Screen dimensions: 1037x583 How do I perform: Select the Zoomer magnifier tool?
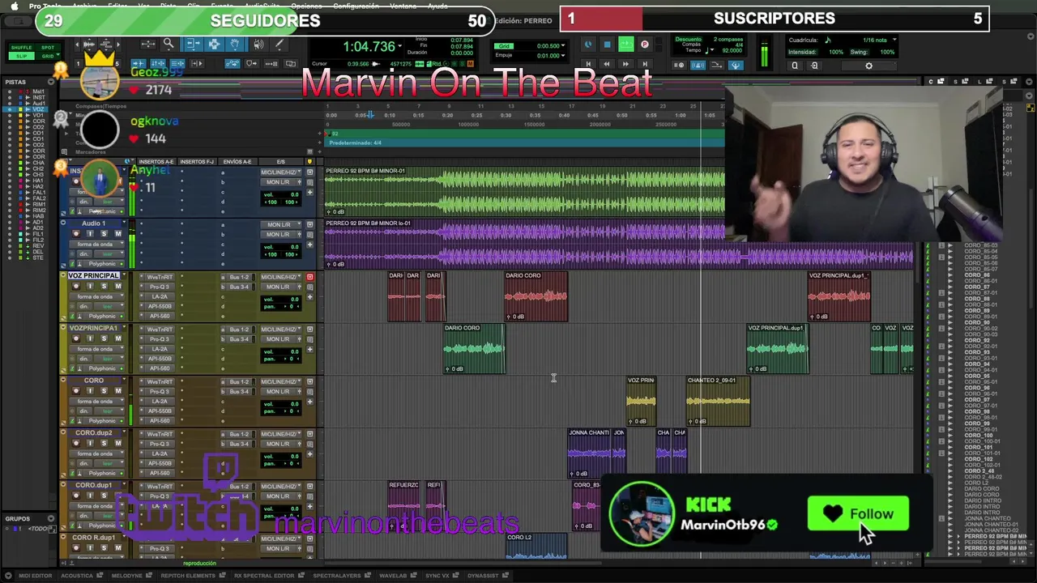click(x=169, y=44)
